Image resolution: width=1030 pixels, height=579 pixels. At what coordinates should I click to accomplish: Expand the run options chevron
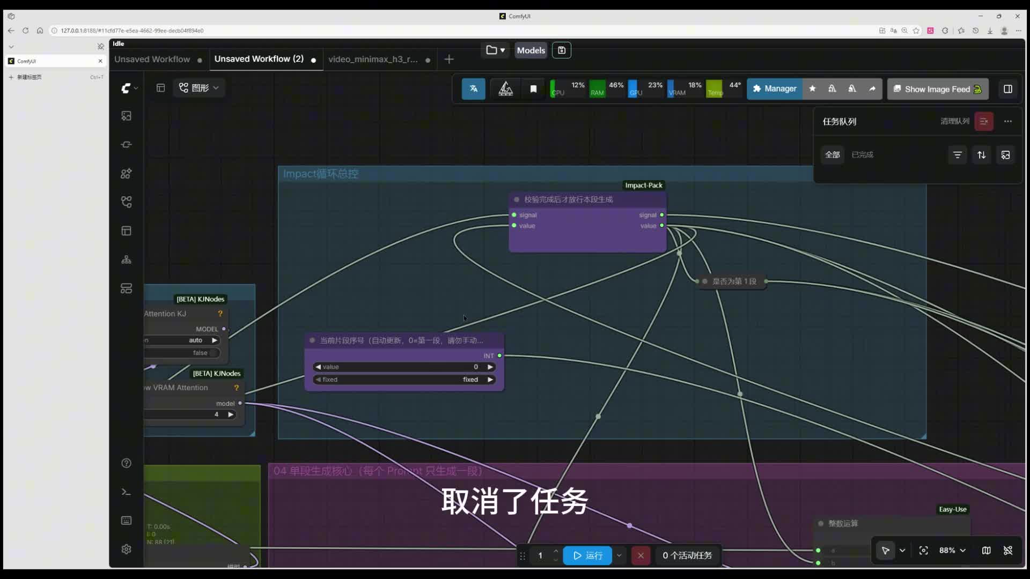619,555
